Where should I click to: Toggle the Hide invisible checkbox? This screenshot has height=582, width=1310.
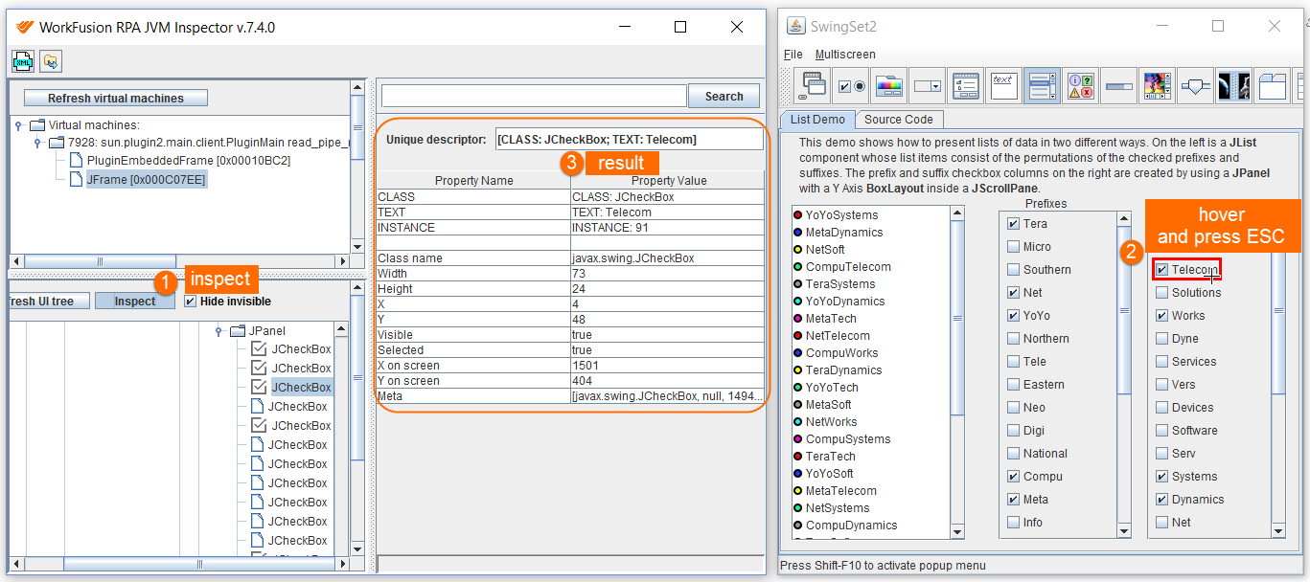[190, 302]
